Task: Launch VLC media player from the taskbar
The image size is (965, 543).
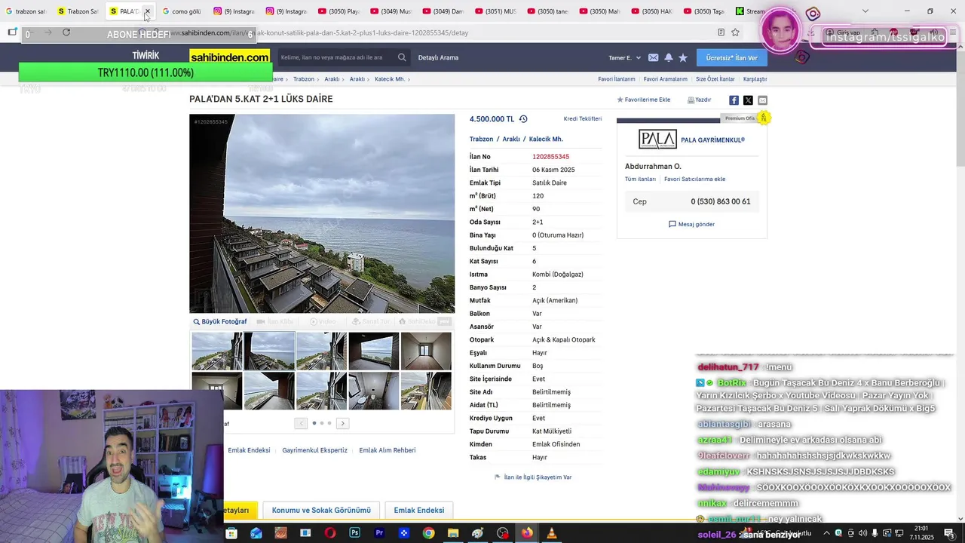Action: point(551,533)
